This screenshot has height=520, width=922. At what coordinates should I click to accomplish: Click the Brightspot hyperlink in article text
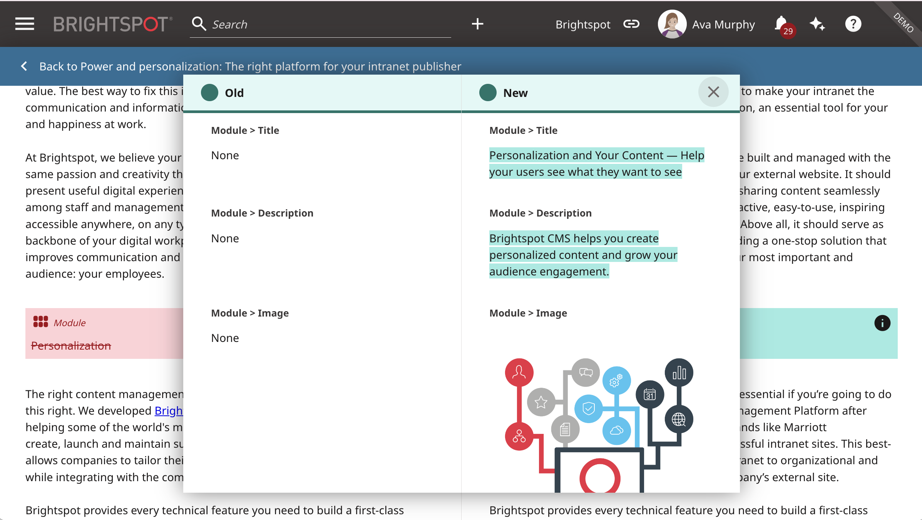tap(169, 411)
